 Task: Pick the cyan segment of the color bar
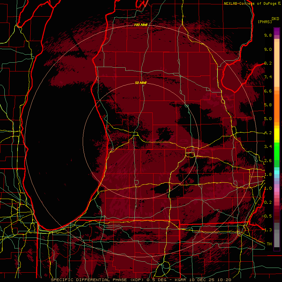pos(277,172)
